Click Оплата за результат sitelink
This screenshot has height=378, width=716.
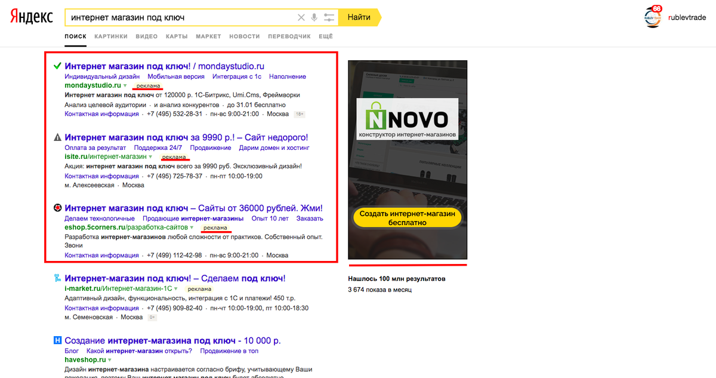[95, 147]
